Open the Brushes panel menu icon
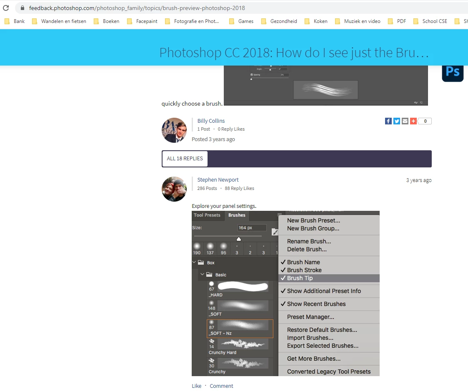 (x=280, y=215)
